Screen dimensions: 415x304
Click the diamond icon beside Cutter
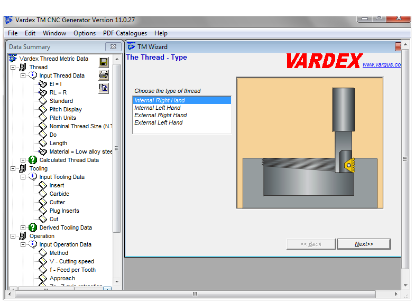tap(43, 202)
